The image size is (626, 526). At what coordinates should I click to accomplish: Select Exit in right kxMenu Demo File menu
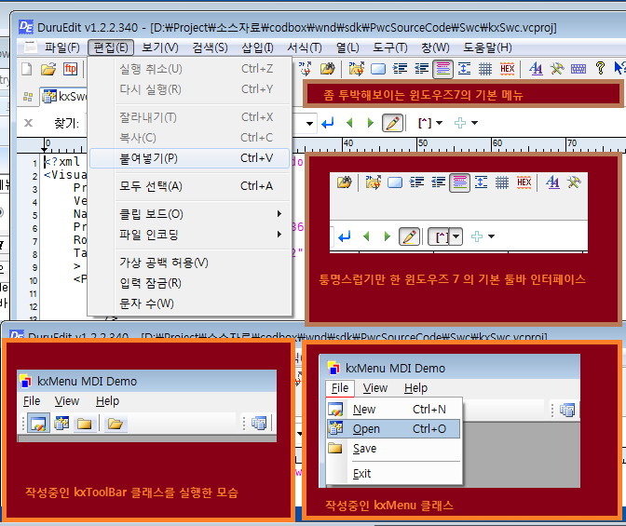[394, 474]
